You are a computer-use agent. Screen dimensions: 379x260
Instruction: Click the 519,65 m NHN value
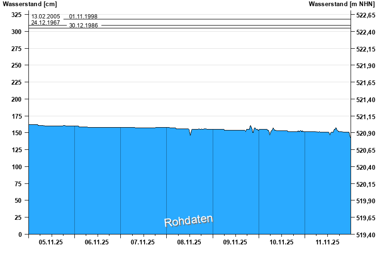pyautogui.click(x=366, y=218)
